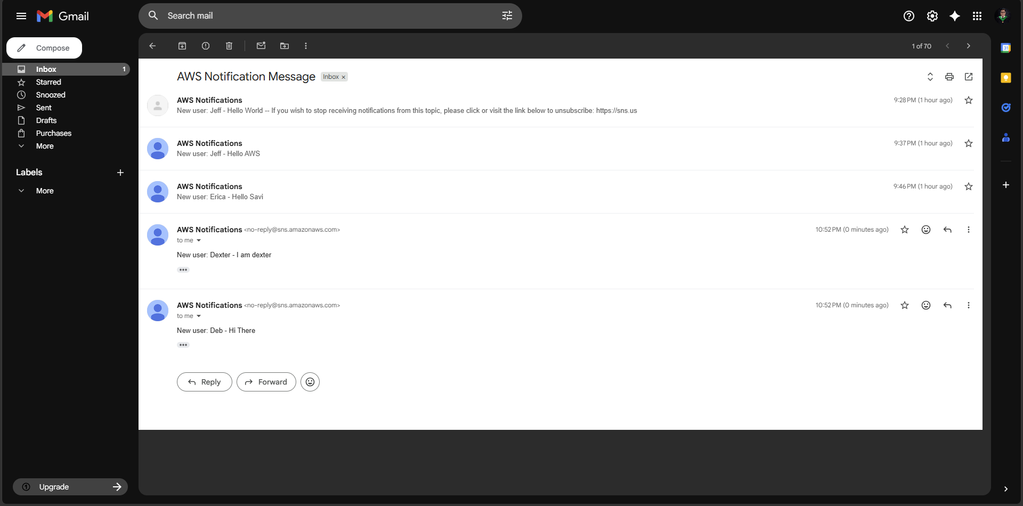Compose a new email
Screen dimensions: 1023x506
click(44, 48)
